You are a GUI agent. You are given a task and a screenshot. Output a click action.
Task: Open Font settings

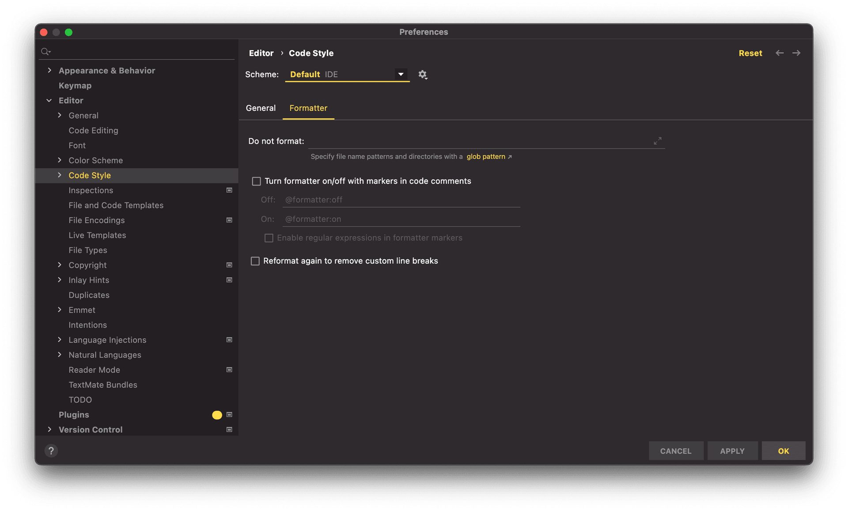(77, 146)
